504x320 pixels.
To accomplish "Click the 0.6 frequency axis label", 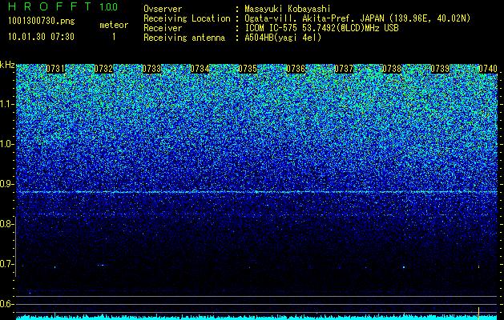I will click(6, 304).
